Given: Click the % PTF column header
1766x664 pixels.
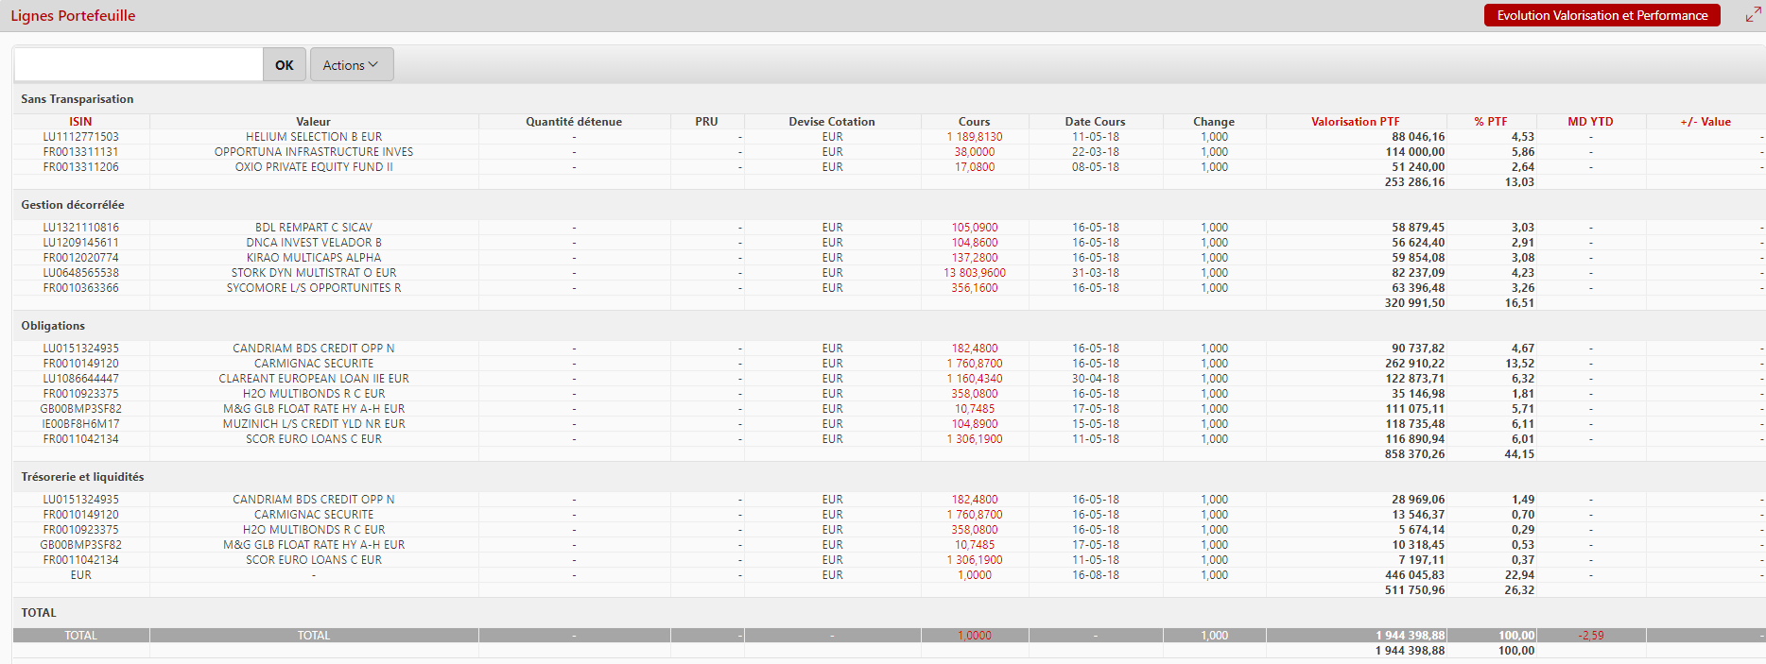Looking at the screenshot, I should click(x=1490, y=122).
